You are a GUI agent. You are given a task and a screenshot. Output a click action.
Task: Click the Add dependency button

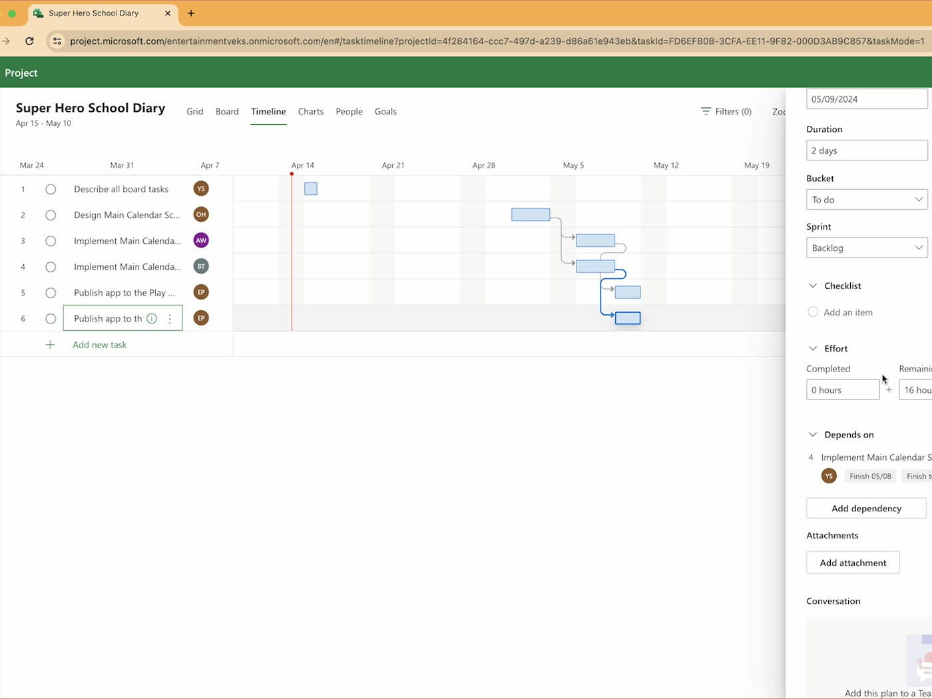pos(866,508)
